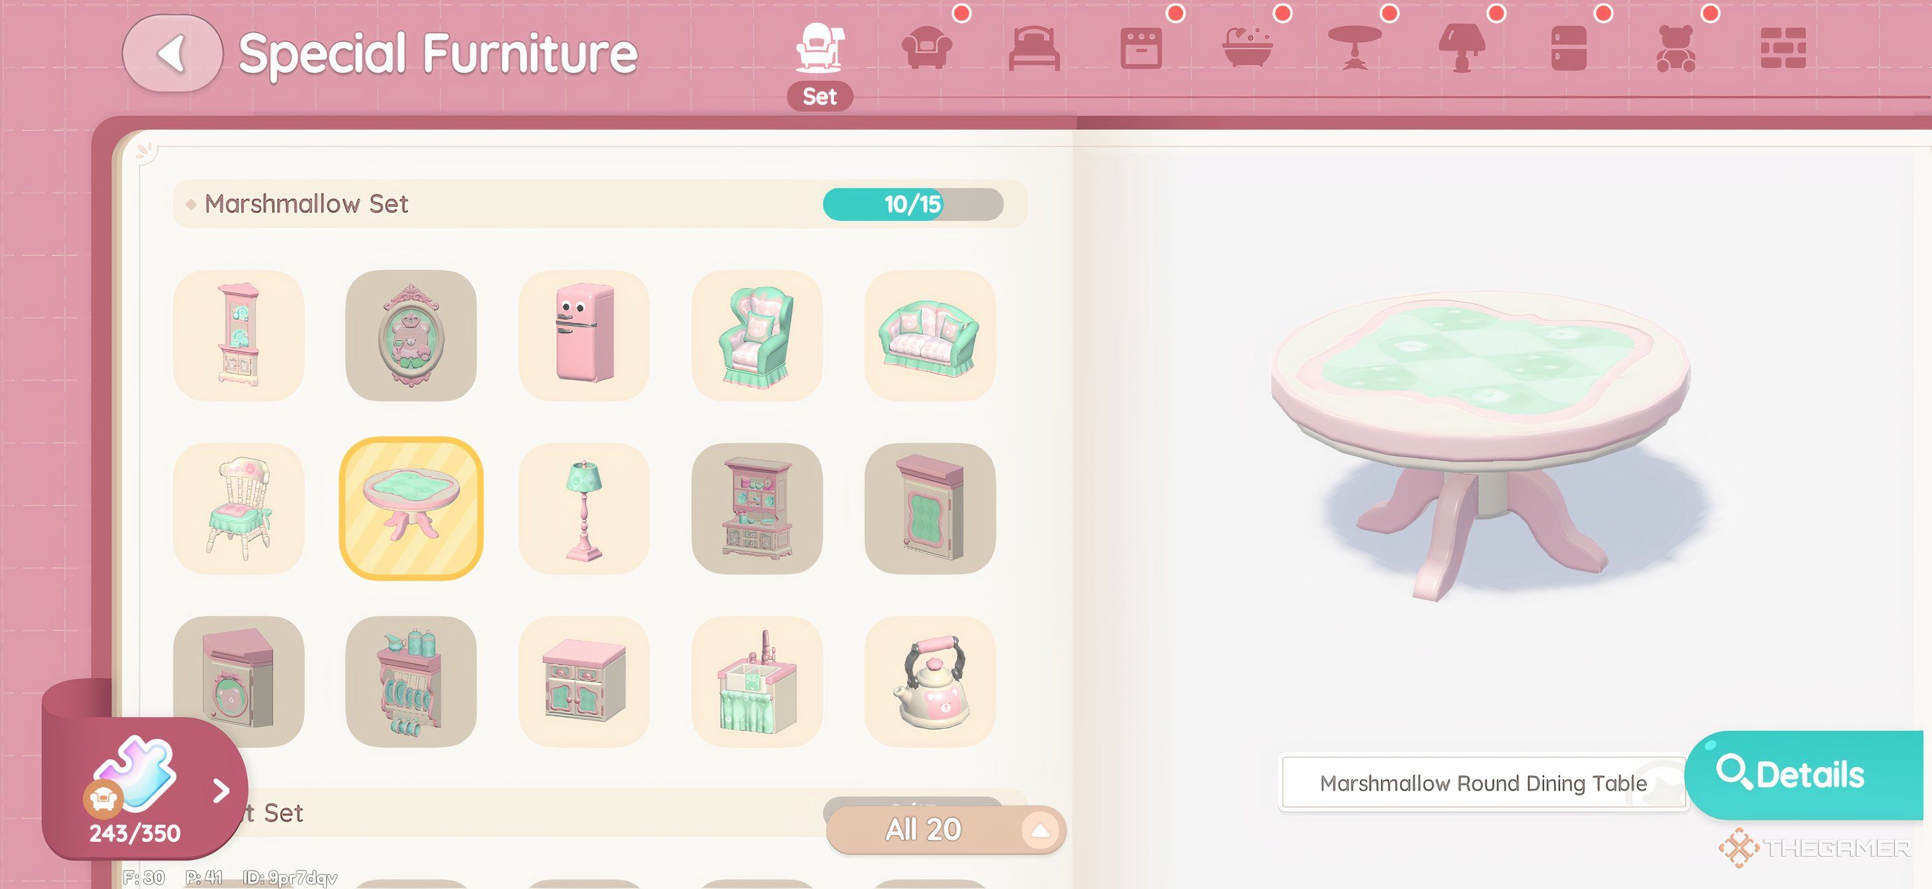Open the bed furniture category
1932x889 pixels.
(1033, 48)
